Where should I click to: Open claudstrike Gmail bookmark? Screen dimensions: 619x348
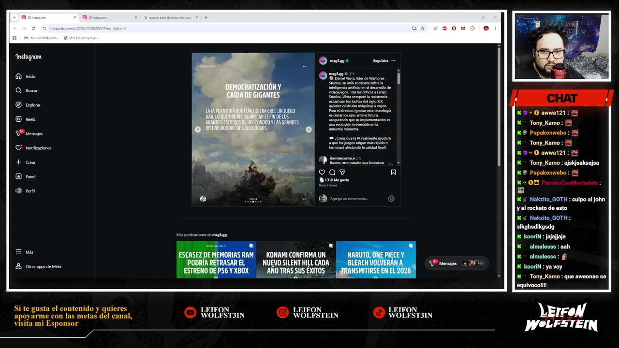[x=41, y=38]
